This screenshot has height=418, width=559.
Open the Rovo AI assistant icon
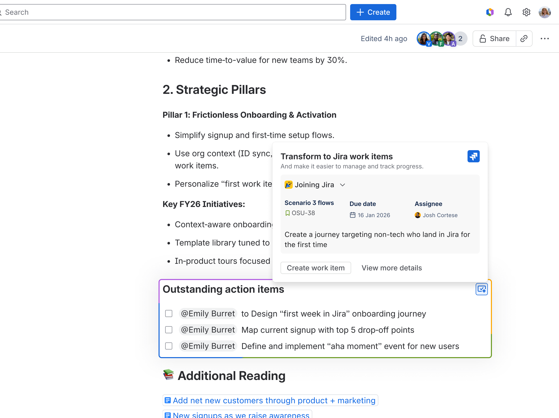click(490, 12)
